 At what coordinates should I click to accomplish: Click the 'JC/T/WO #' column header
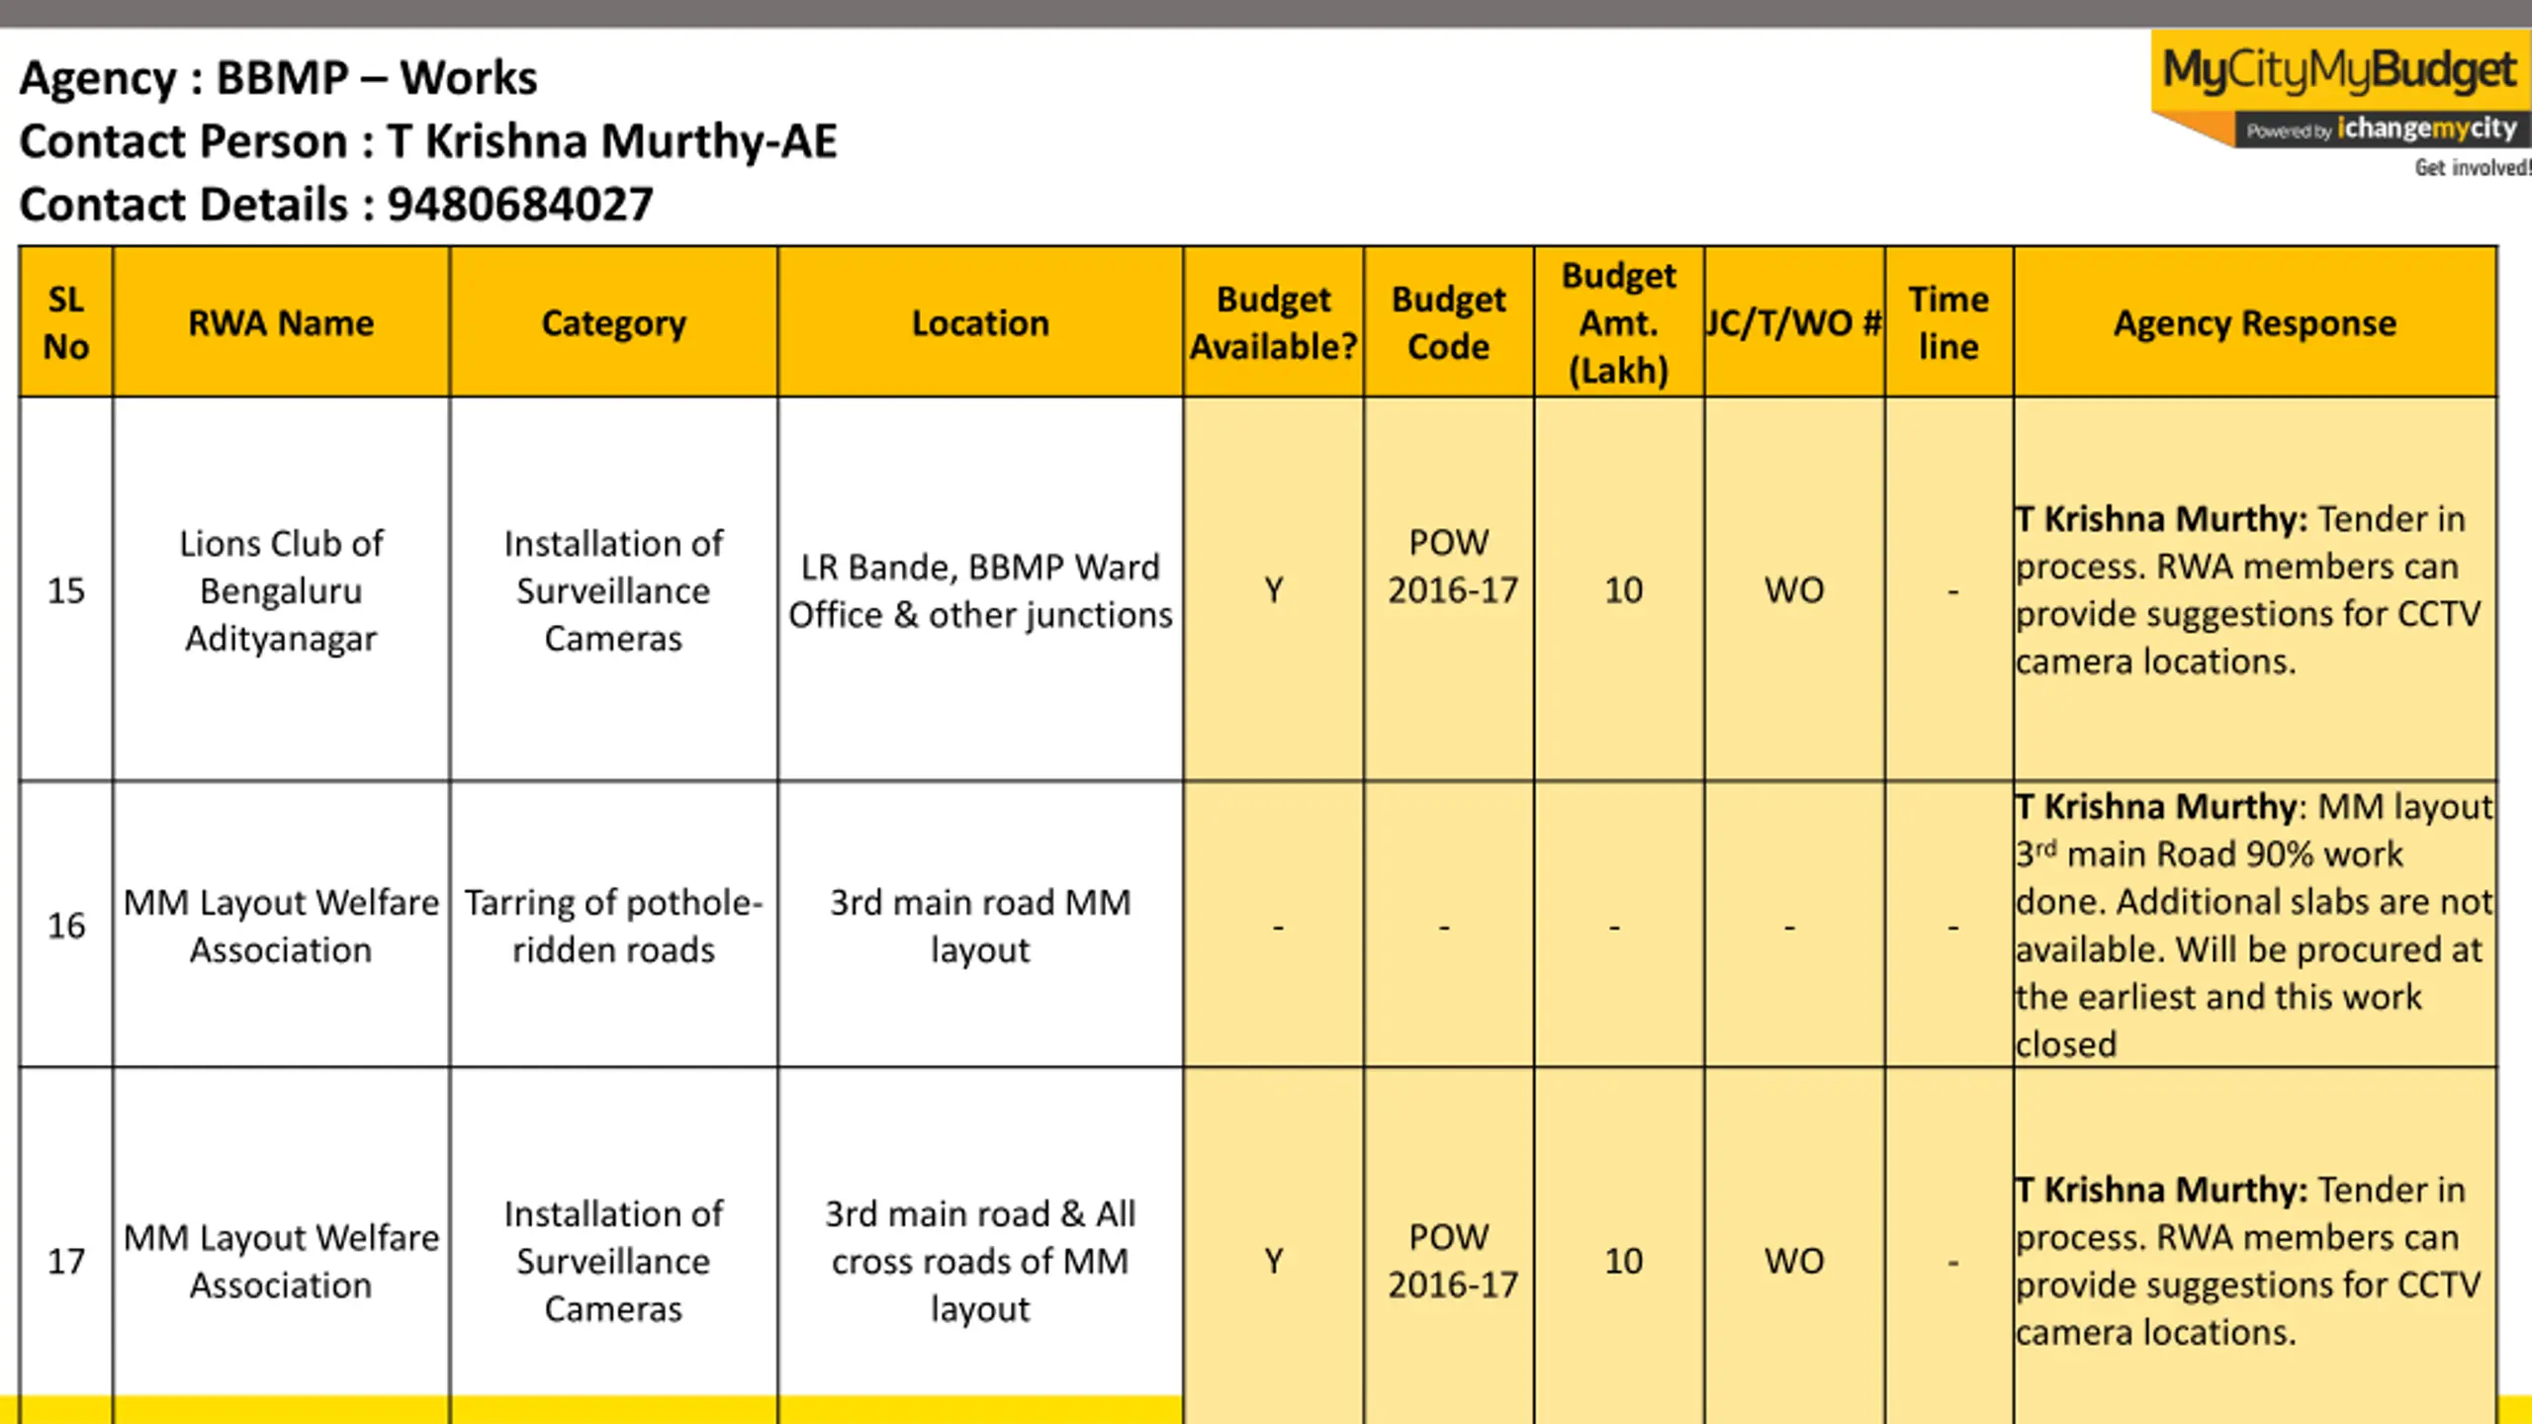tap(1794, 322)
